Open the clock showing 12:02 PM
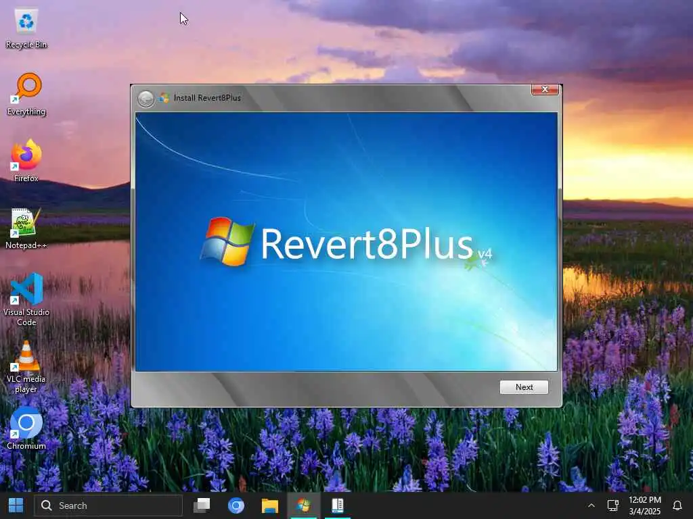Image resolution: width=693 pixels, height=519 pixels. pyautogui.click(x=645, y=505)
